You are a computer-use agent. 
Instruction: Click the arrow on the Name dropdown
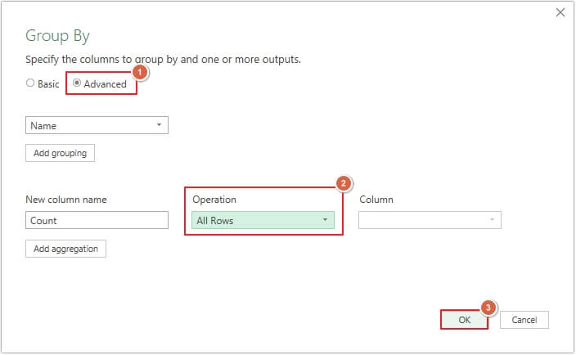[x=158, y=125]
